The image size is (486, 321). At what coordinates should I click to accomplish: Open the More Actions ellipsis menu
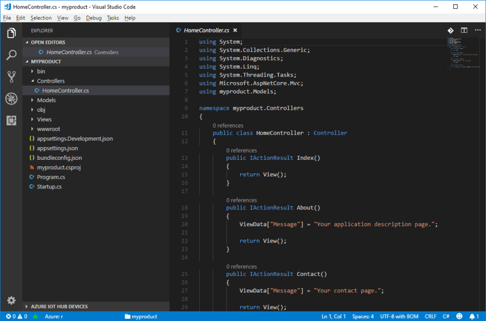[x=478, y=30]
